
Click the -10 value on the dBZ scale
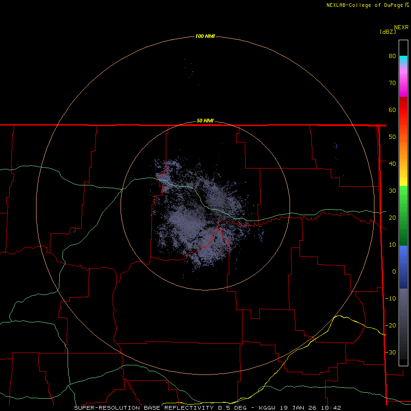click(x=390, y=299)
